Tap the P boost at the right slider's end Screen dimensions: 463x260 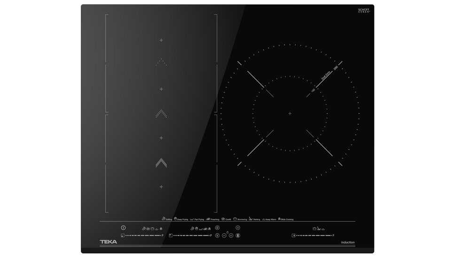coord(333,236)
